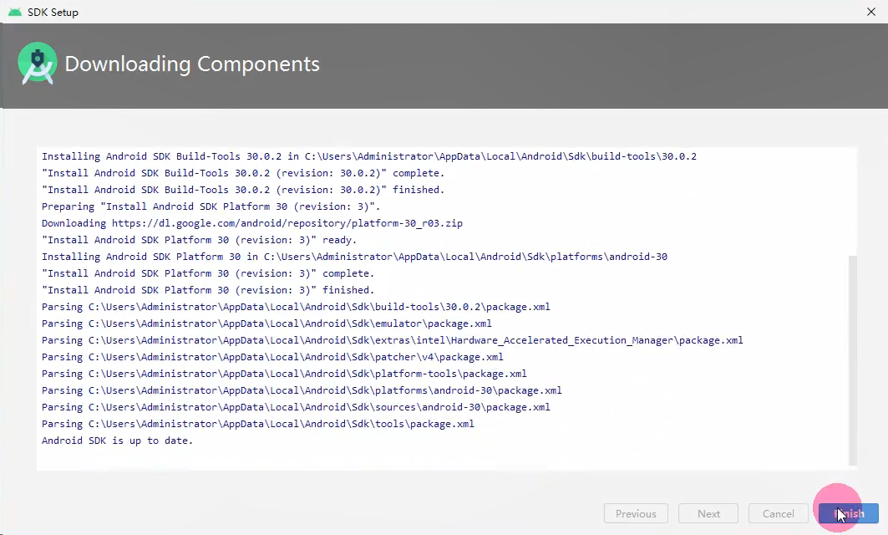Click the 'Downloading Components' heading
The image size is (888, 535).
pyautogui.click(x=192, y=64)
